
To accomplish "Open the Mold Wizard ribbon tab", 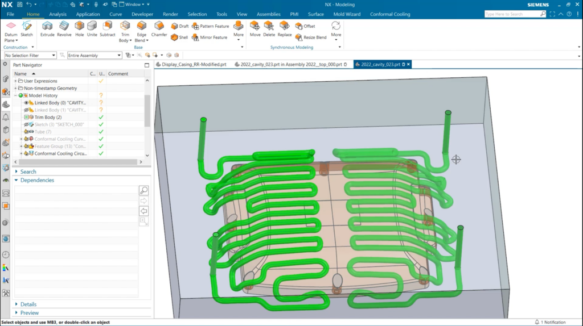I will click(347, 14).
